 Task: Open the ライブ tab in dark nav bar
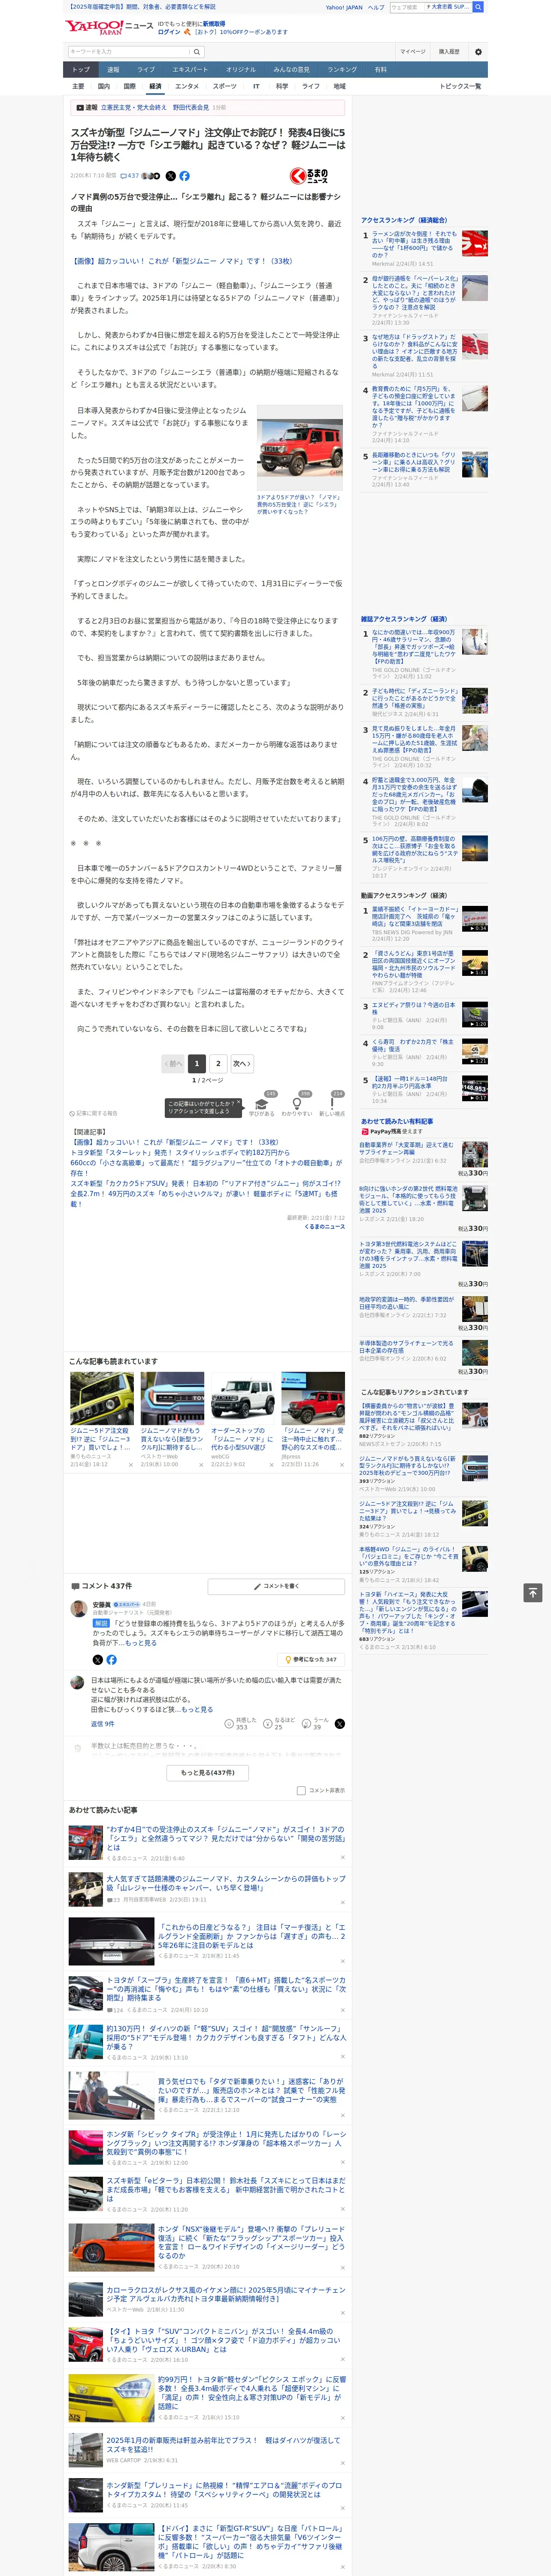pyautogui.click(x=146, y=70)
